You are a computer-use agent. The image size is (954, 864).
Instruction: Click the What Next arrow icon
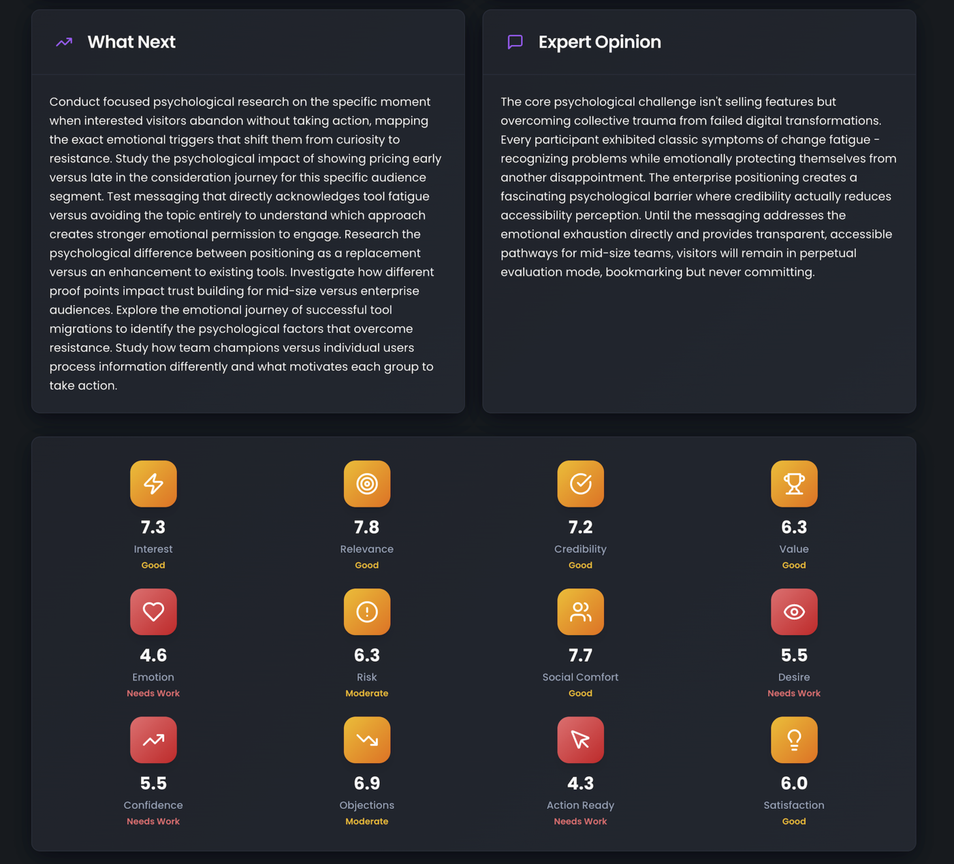coord(64,42)
